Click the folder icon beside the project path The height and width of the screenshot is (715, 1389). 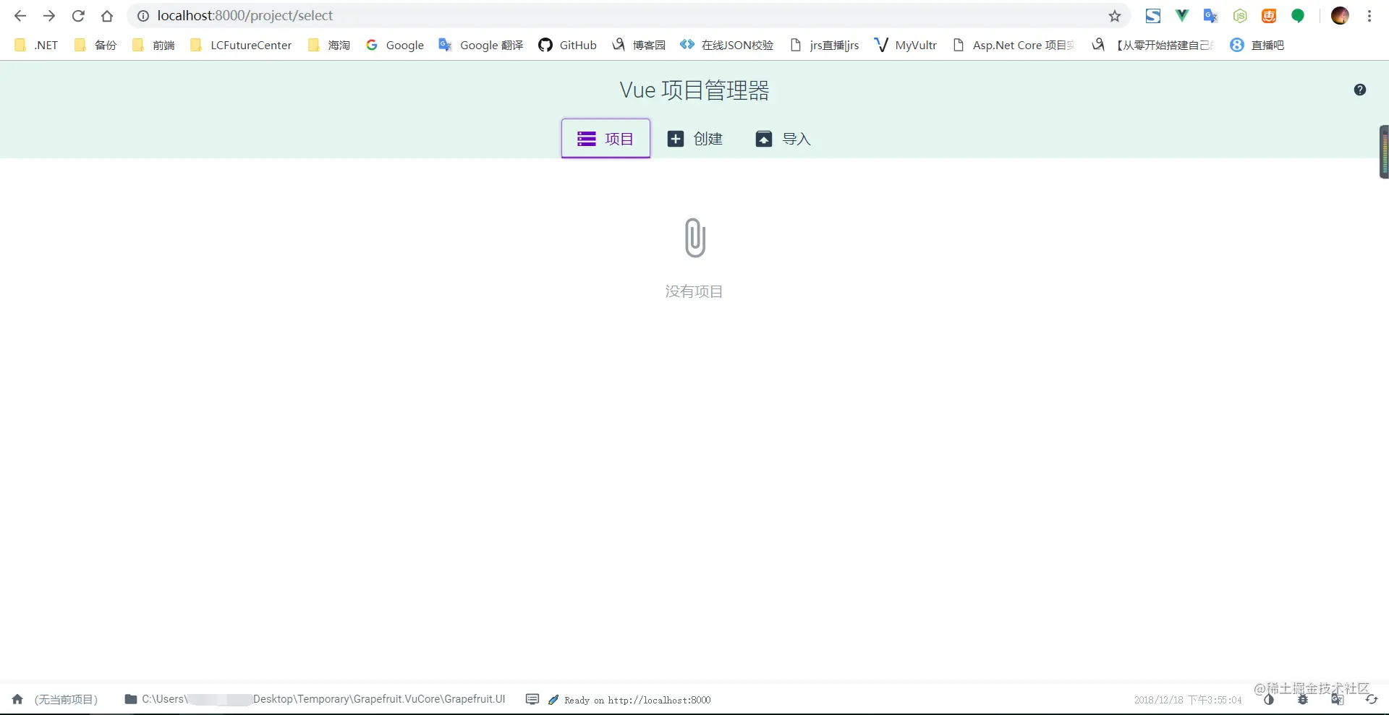[131, 699]
